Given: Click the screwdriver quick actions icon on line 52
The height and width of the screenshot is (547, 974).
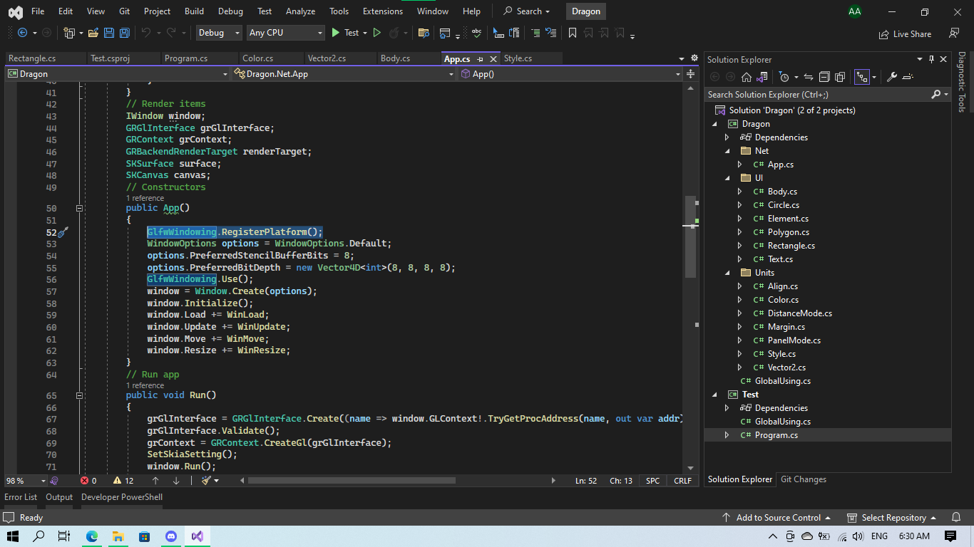Looking at the screenshot, I should click(x=63, y=232).
